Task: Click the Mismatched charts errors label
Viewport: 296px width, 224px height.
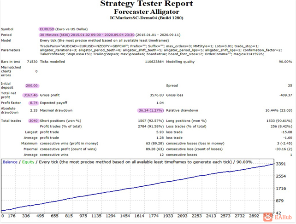Action: click(x=11, y=71)
